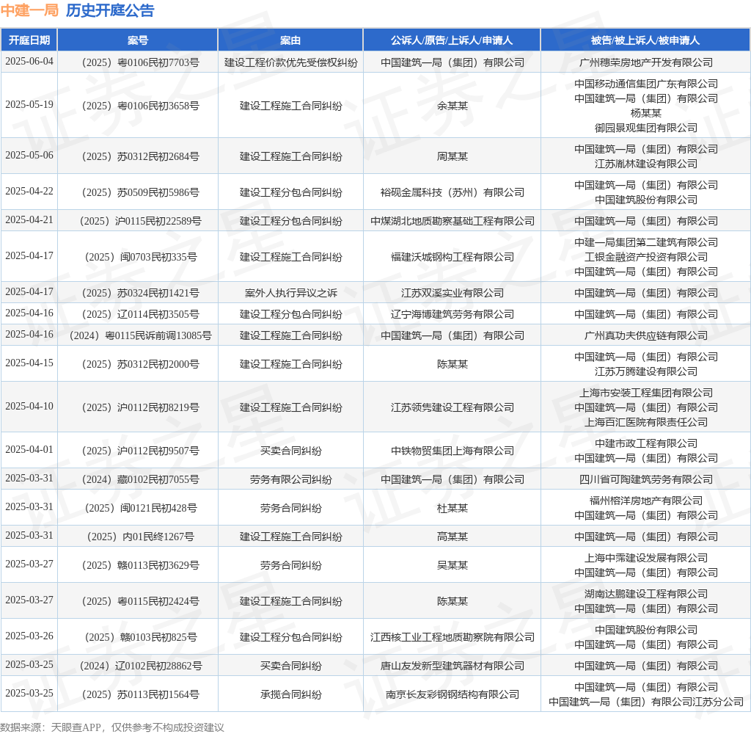Select date cell 2025-04-10
The image size is (751, 734).
tap(29, 407)
